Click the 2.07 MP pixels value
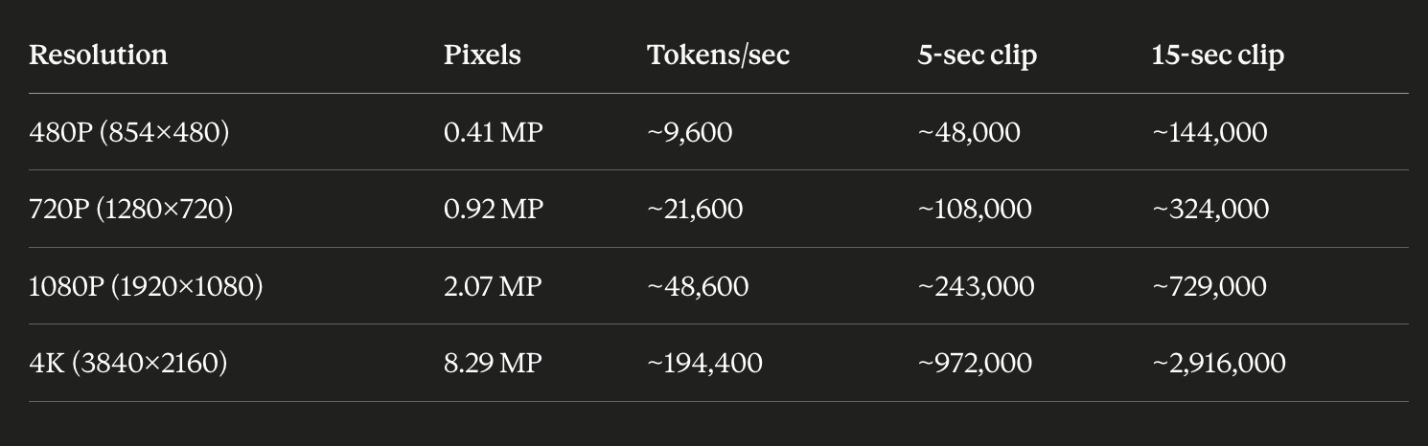1428x446 pixels. [493, 286]
